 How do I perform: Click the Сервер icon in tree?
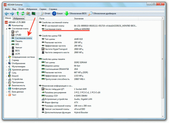pos(10,60)
